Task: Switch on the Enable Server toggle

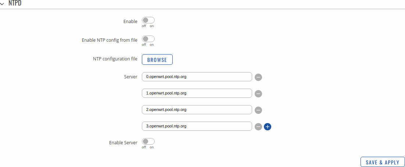Action: tap(148, 142)
